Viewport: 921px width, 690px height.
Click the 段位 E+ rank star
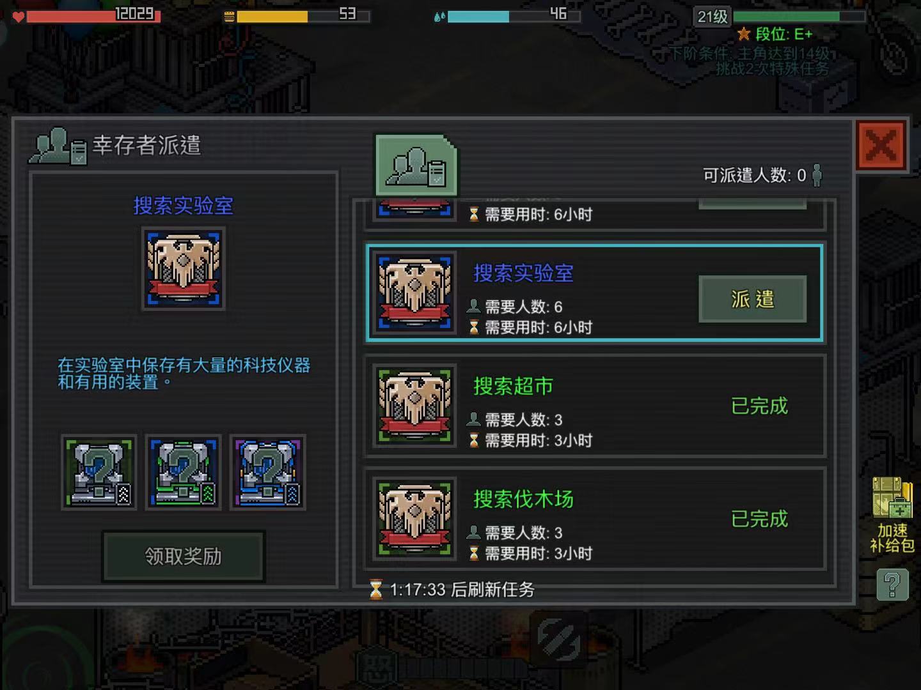[x=744, y=34]
